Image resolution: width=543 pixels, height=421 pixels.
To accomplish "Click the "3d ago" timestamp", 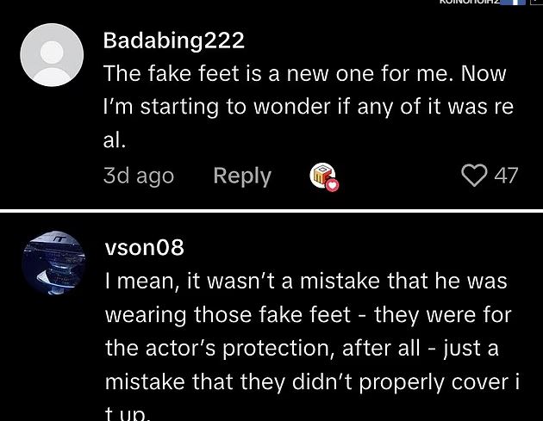I will 138,176.
